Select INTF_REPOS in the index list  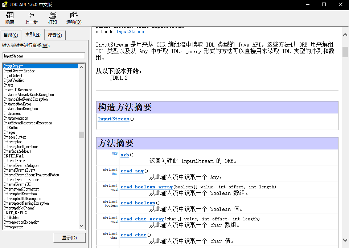(15, 213)
